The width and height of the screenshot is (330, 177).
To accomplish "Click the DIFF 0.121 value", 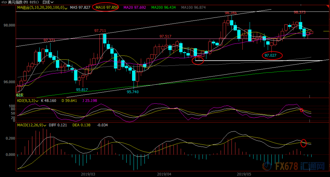I will [x=58, y=125].
